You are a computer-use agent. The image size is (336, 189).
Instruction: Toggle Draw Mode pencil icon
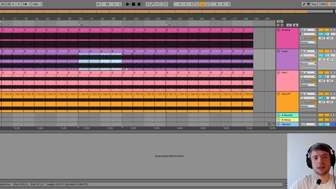[x=304, y=4]
